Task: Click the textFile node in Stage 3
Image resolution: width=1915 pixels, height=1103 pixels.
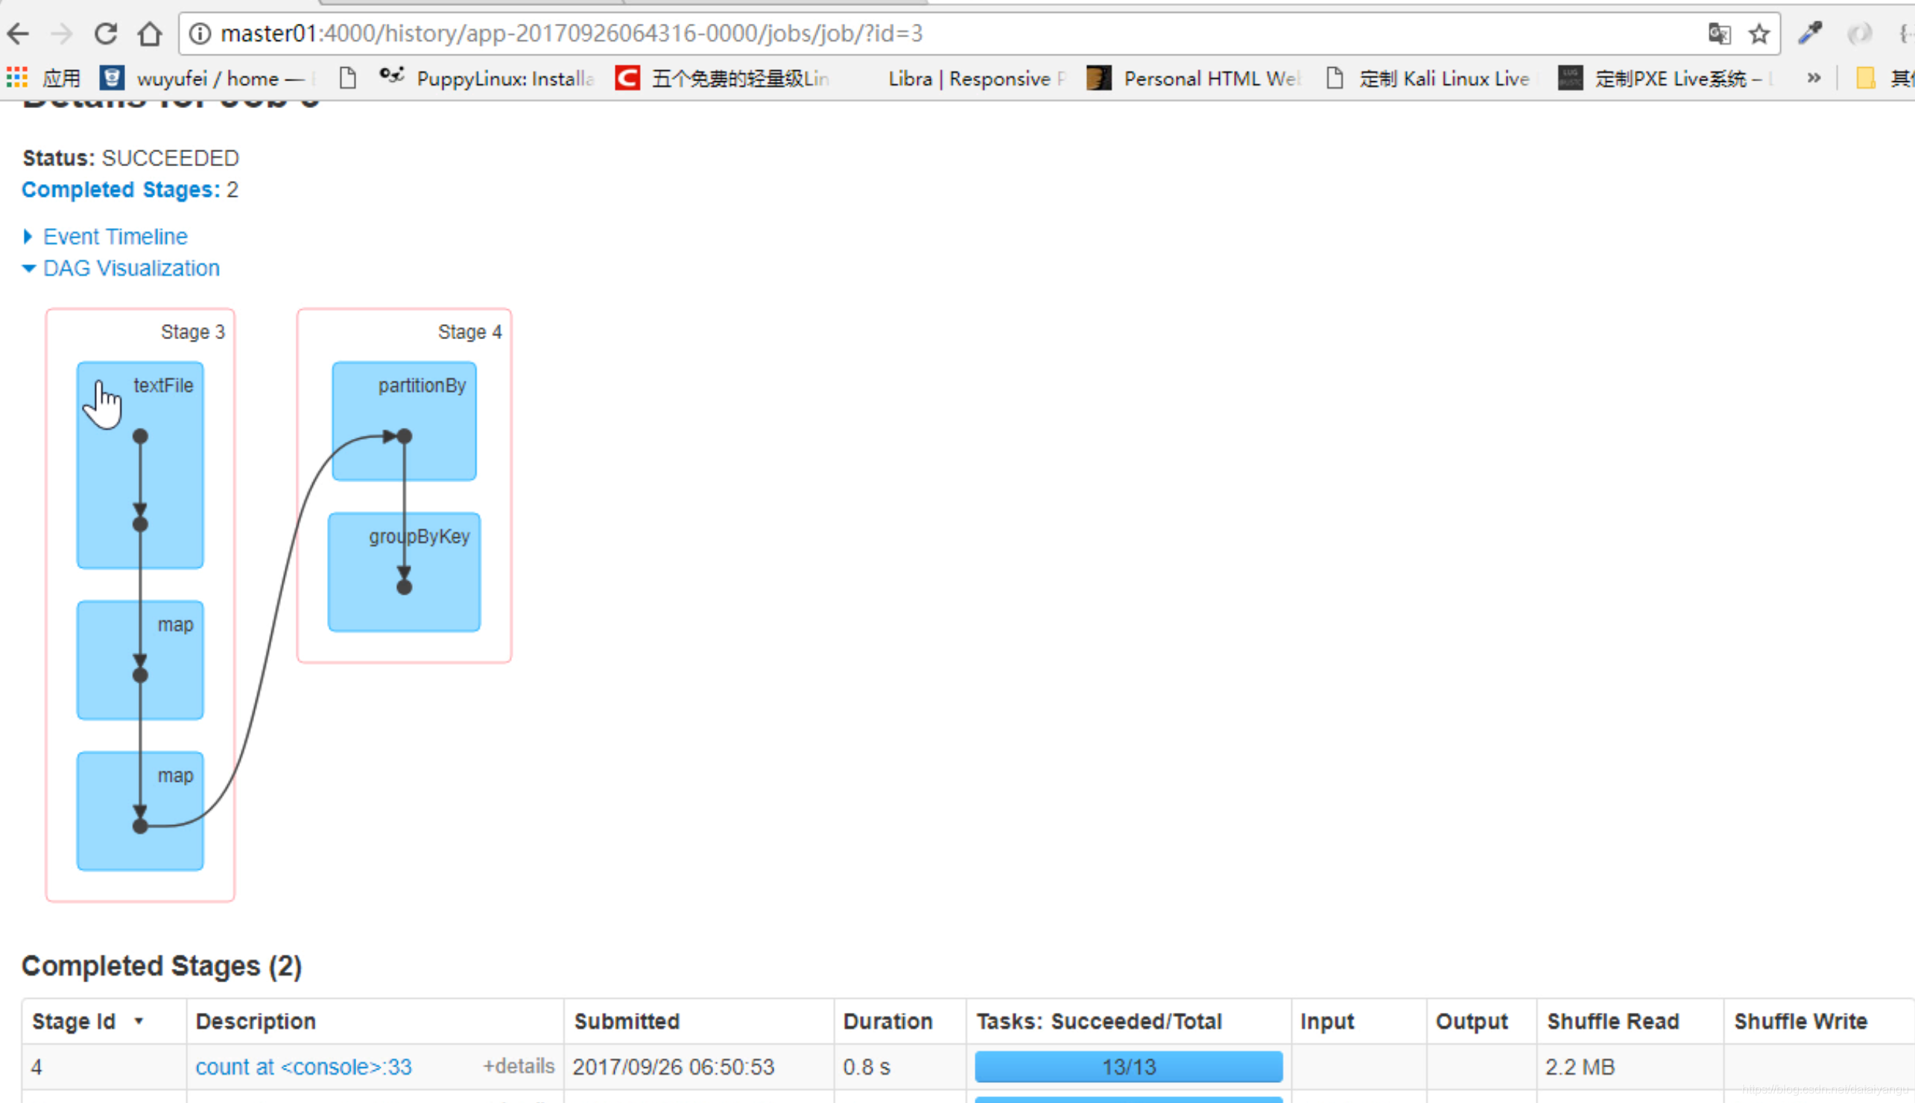Action: [x=140, y=465]
